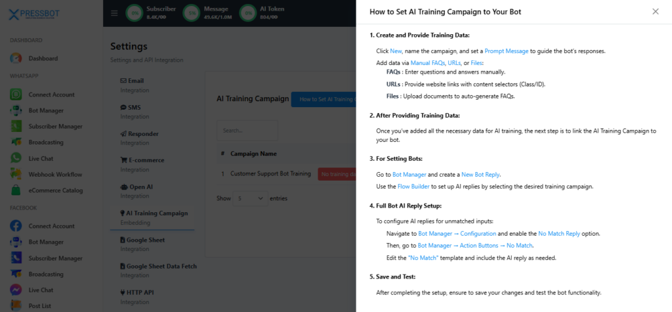Select Open AI Integration settings tab
Screen dimensions: 672x312
(x=136, y=190)
